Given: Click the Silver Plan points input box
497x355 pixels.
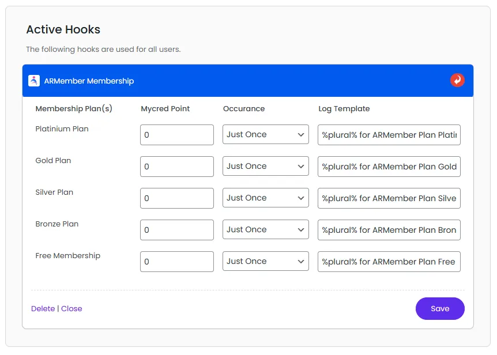Looking at the screenshot, I should point(176,198).
